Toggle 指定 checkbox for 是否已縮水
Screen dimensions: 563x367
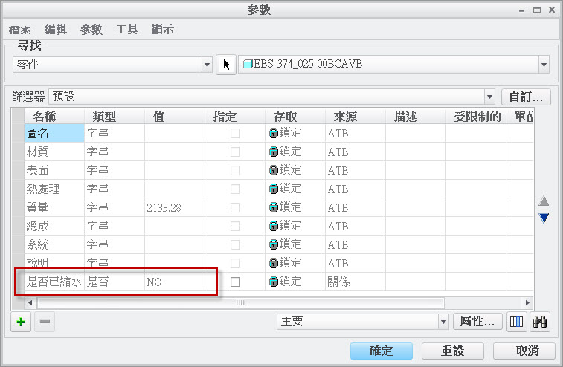[x=235, y=282]
